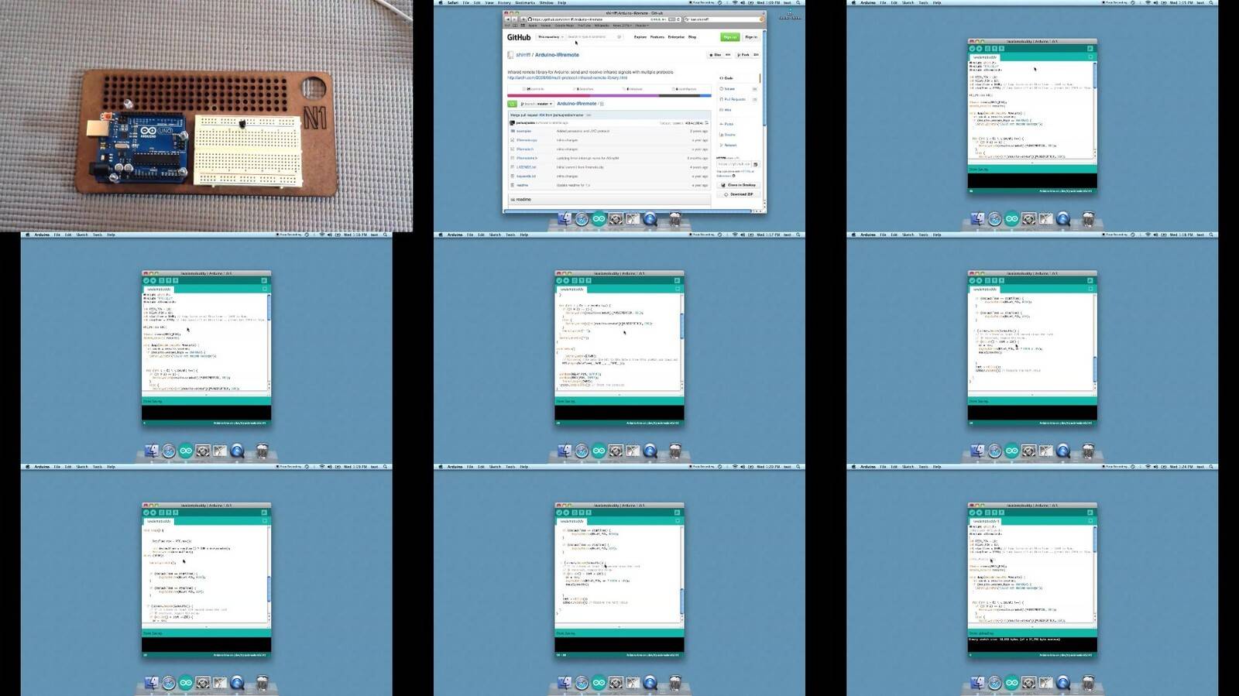Open the Safari Bookmarks menu
The width and height of the screenshot is (1239, 696).
(525, 2)
